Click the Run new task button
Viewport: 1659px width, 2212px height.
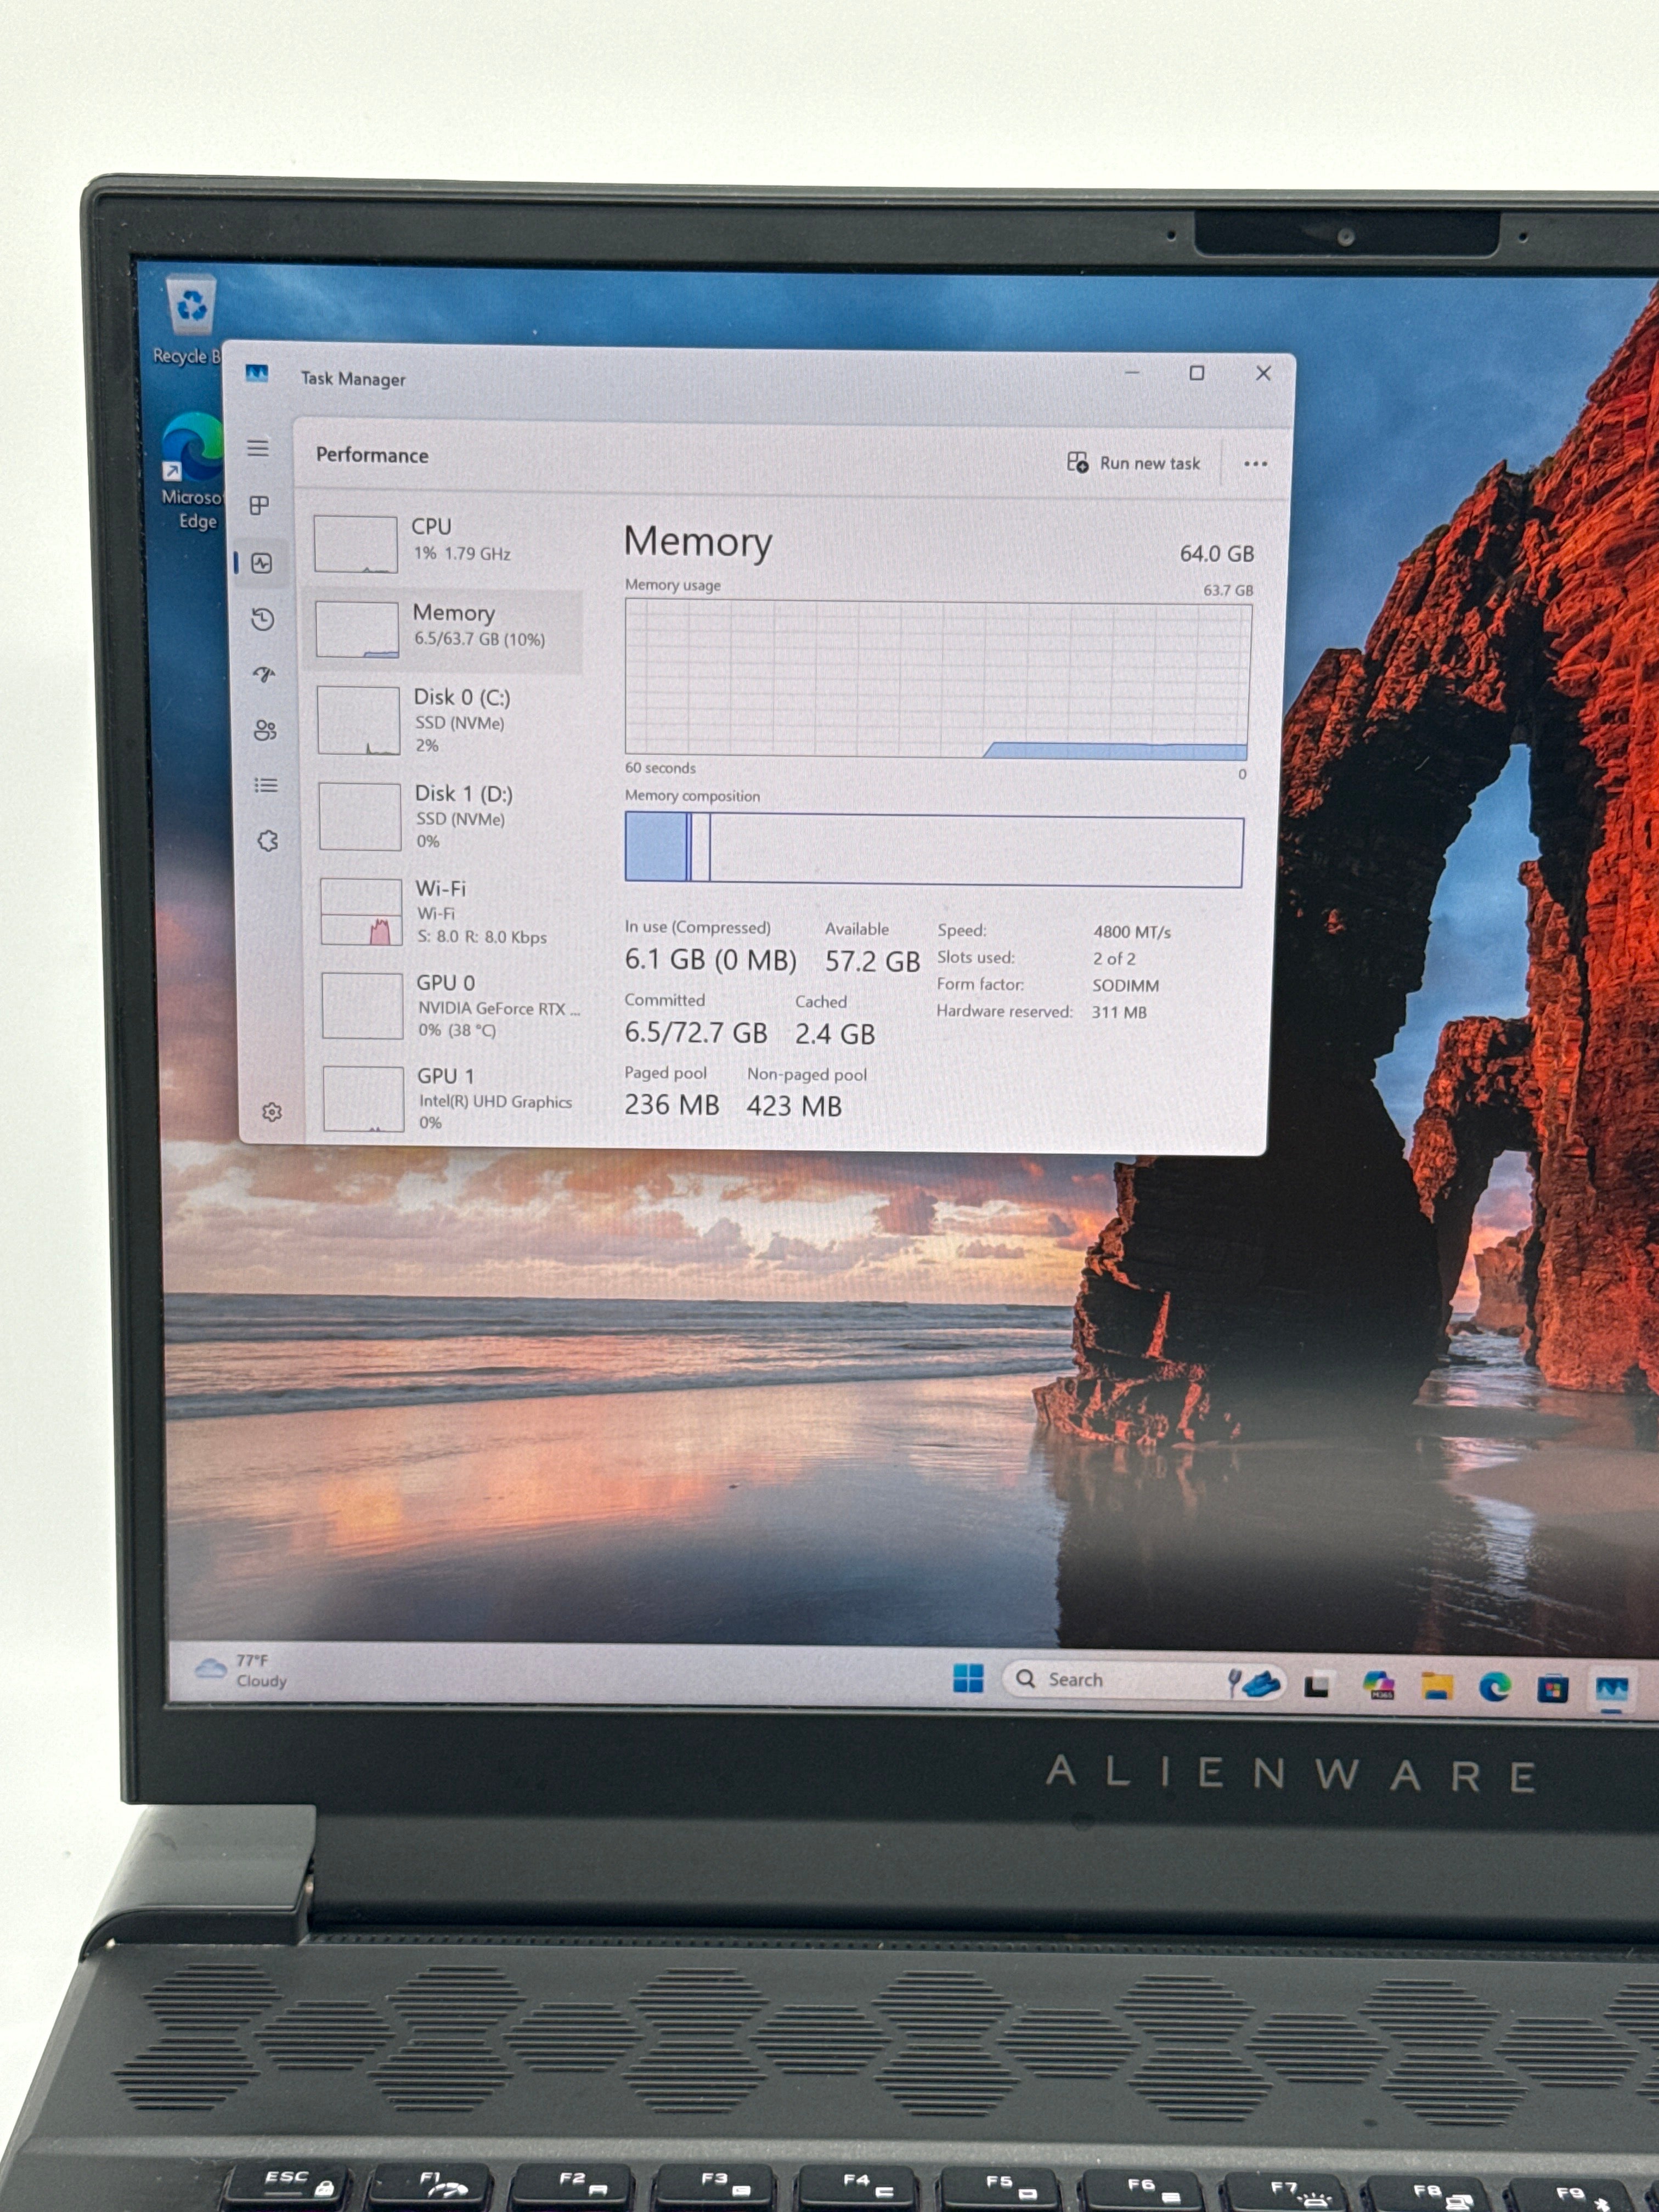tap(1134, 463)
